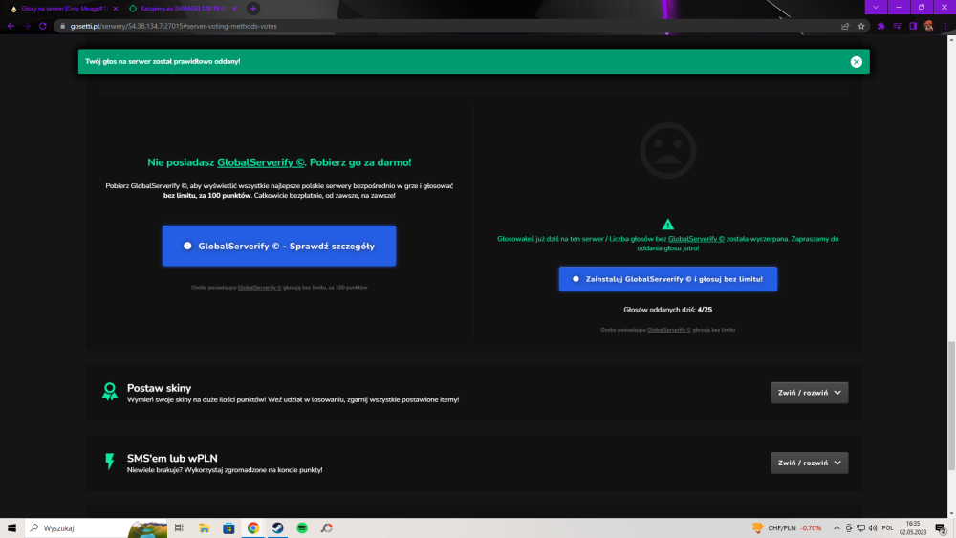
Task: Open Spotify from the taskbar
Action: pyautogui.click(x=302, y=527)
